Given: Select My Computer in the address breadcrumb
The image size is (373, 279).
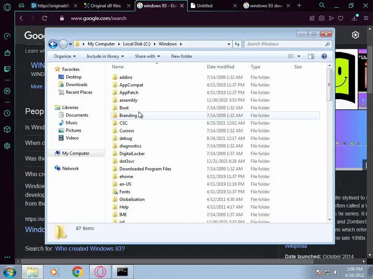Looking at the screenshot, I should [x=101, y=44].
